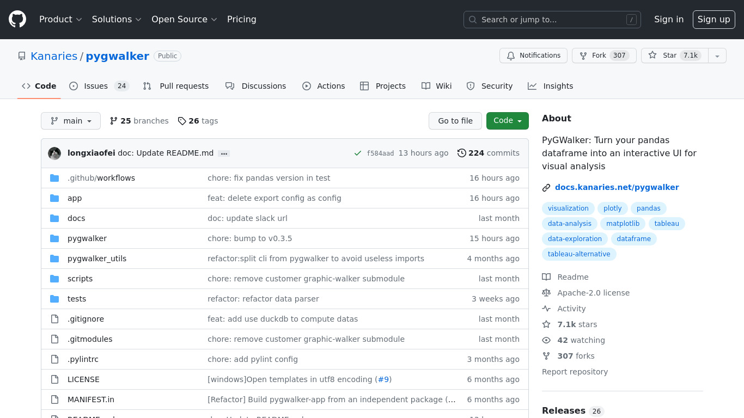Click longxiaofei's avatar thumbnail
Screen dimensions: 744x418
(x=54, y=153)
